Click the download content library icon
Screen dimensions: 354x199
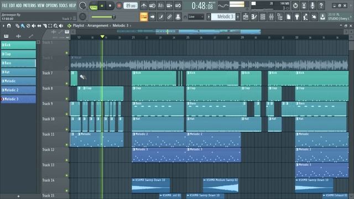(323, 17)
